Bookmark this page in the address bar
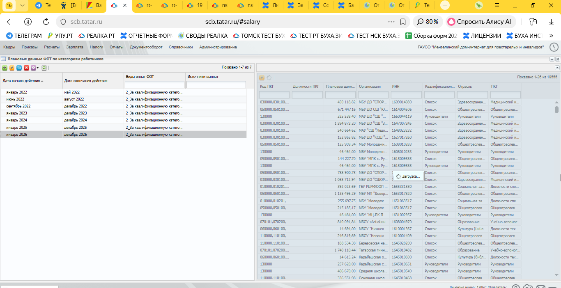 [x=403, y=22]
